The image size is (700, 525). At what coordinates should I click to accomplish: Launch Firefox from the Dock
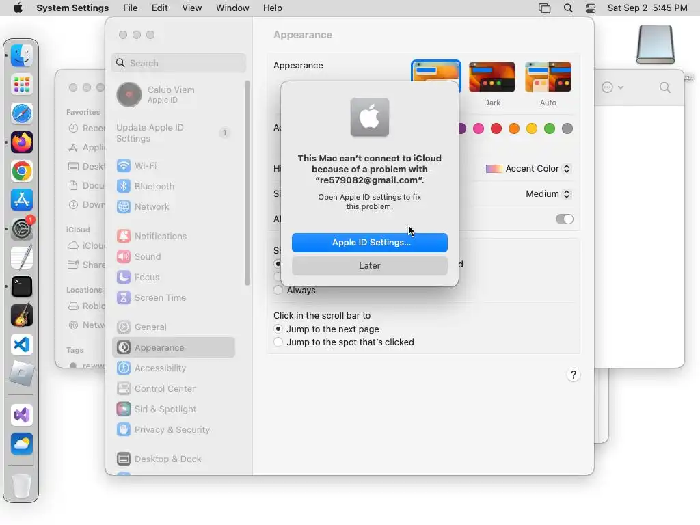coord(21,142)
